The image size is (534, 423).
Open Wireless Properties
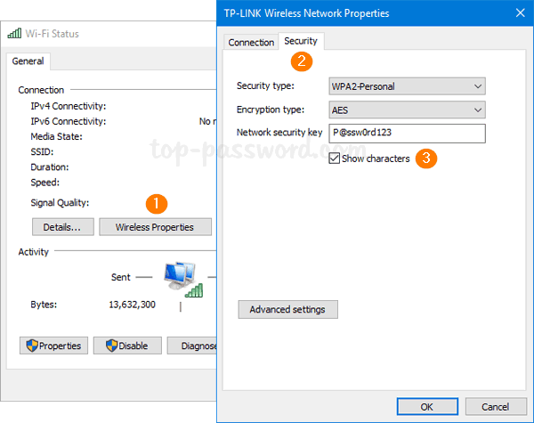coord(155,227)
